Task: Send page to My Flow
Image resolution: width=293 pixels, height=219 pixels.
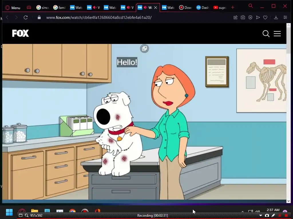Action: [x=258, y=17]
